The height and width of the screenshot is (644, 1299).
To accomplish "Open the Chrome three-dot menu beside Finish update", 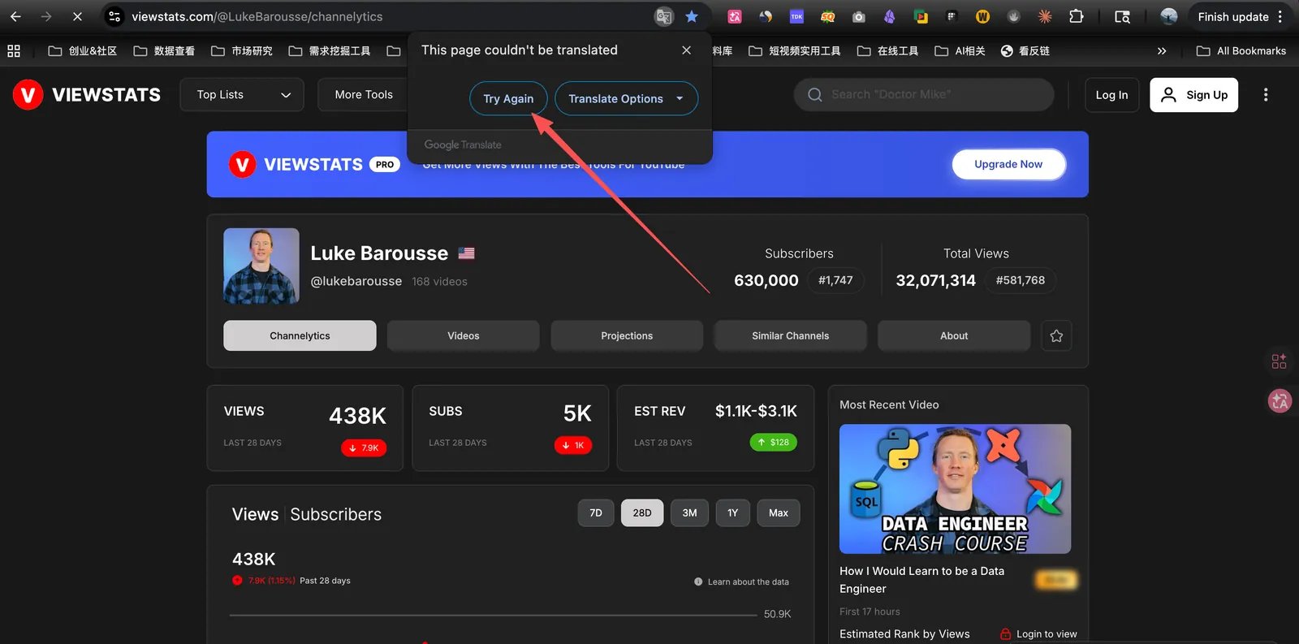I will [1280, 16].
